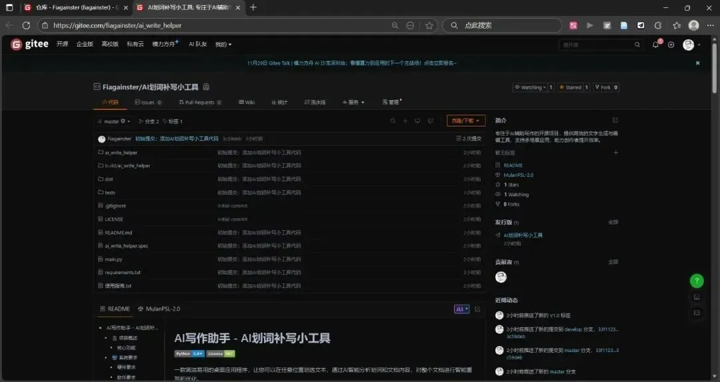Screen dimensions: 720x382
Task: Open the 私有云 navigation link
Action: pos(135,44)
